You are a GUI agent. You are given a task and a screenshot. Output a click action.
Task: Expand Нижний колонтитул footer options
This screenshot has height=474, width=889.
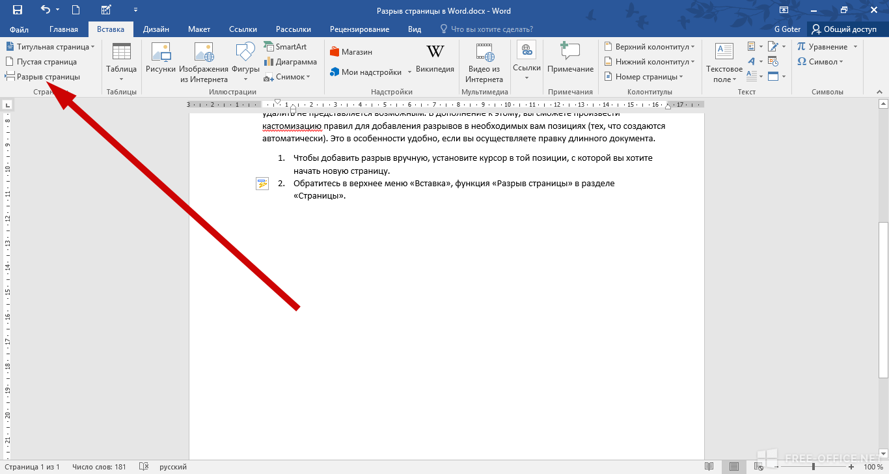pyautogui.click(x=650, y=62)
